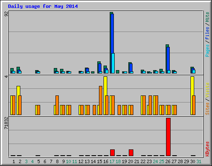Click the tall yellow Visits bar for day 30
The height and width of the screenshot is (166, 212).
click(x=192, y=86)
